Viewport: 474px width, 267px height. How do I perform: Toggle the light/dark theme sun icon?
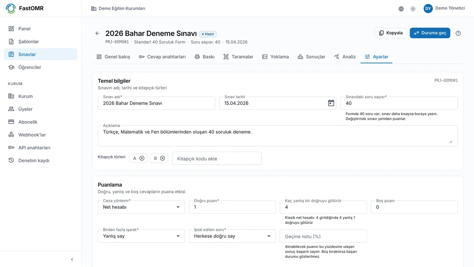pos(413,9)
